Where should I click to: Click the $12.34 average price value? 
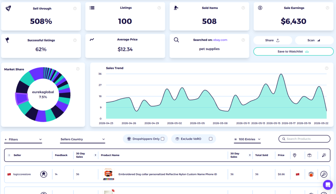[x=125, y=49]
